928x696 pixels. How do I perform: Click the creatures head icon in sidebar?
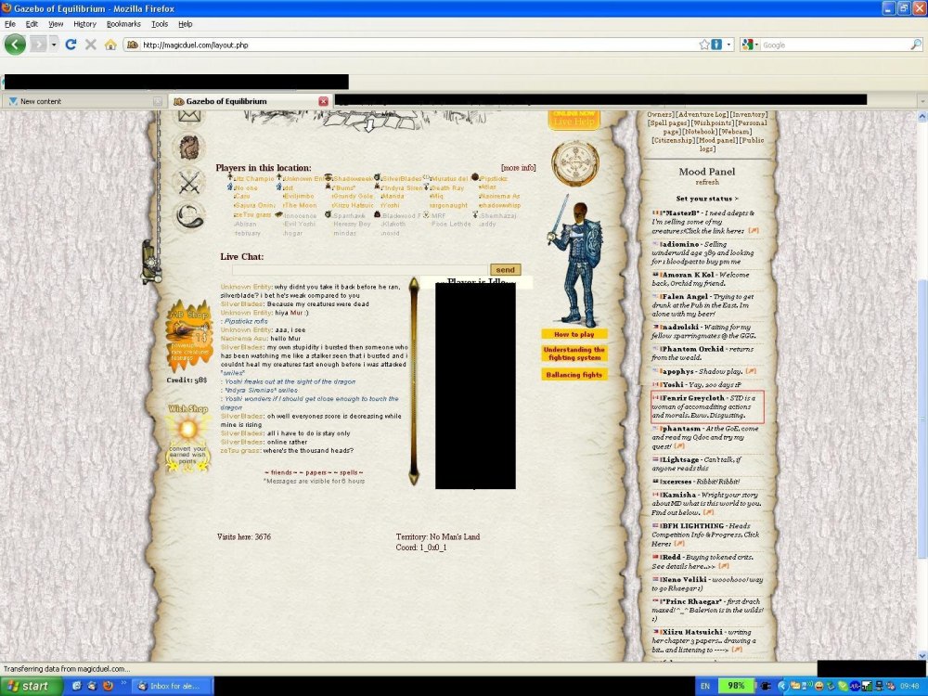189,148
